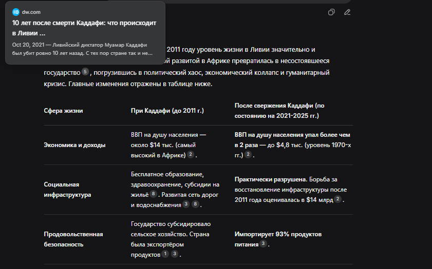The width and height of the screenshot is (432, 269).
Task: Click the dw.com source domain label
Action: coord(31,12)
